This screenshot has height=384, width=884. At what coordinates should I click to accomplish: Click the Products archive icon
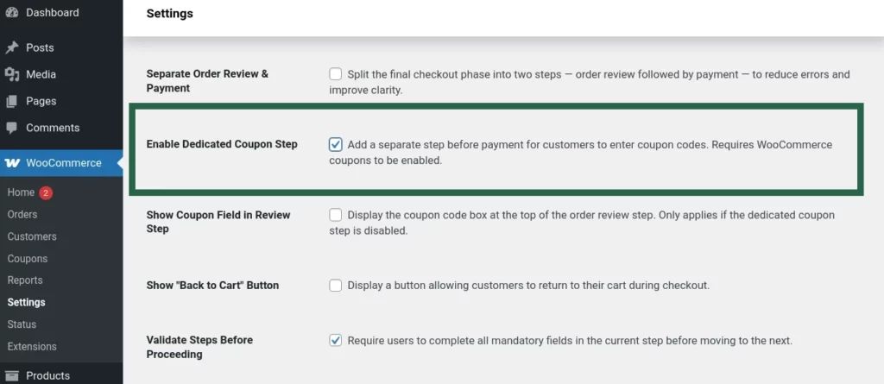point(12,375)
